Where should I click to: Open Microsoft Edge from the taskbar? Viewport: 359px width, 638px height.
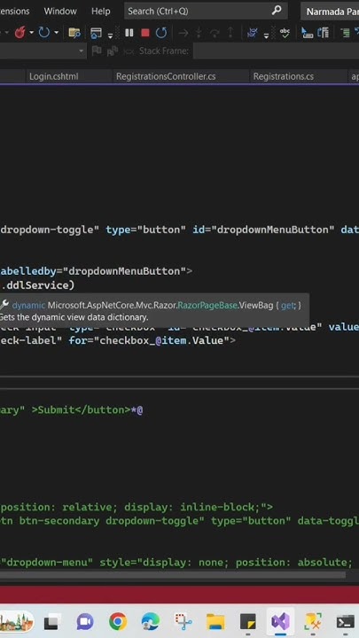click(x=150, y=622)
